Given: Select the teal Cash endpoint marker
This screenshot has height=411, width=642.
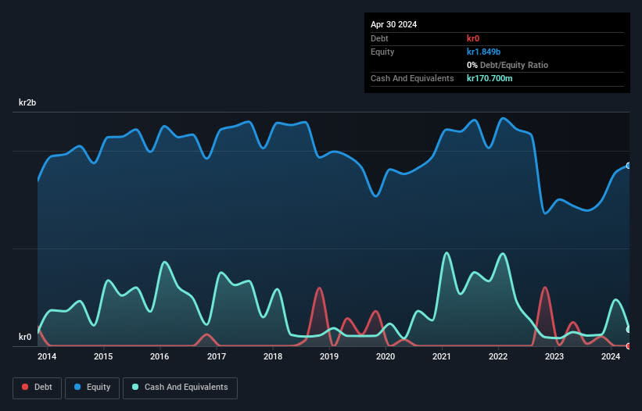Looking at the screenshot, I should (629, 330).
